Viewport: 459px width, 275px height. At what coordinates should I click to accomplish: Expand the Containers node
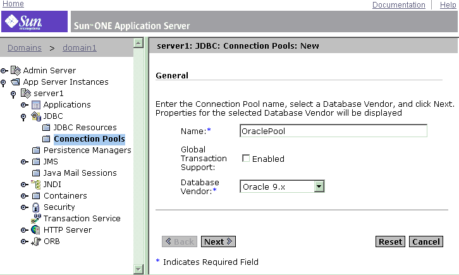pos(25,196)
